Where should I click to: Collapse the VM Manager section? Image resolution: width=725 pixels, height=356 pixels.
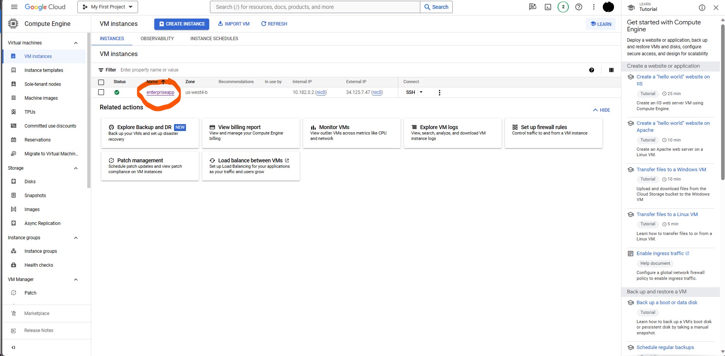76,279
